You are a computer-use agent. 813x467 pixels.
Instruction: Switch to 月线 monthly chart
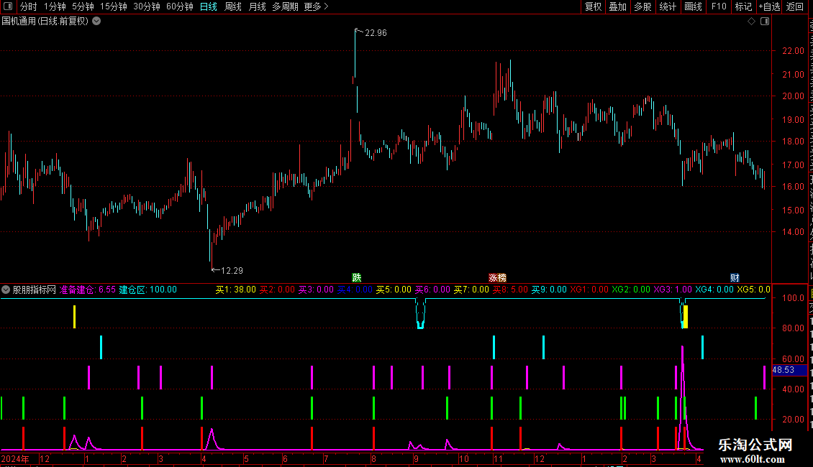tap(257, 6)
